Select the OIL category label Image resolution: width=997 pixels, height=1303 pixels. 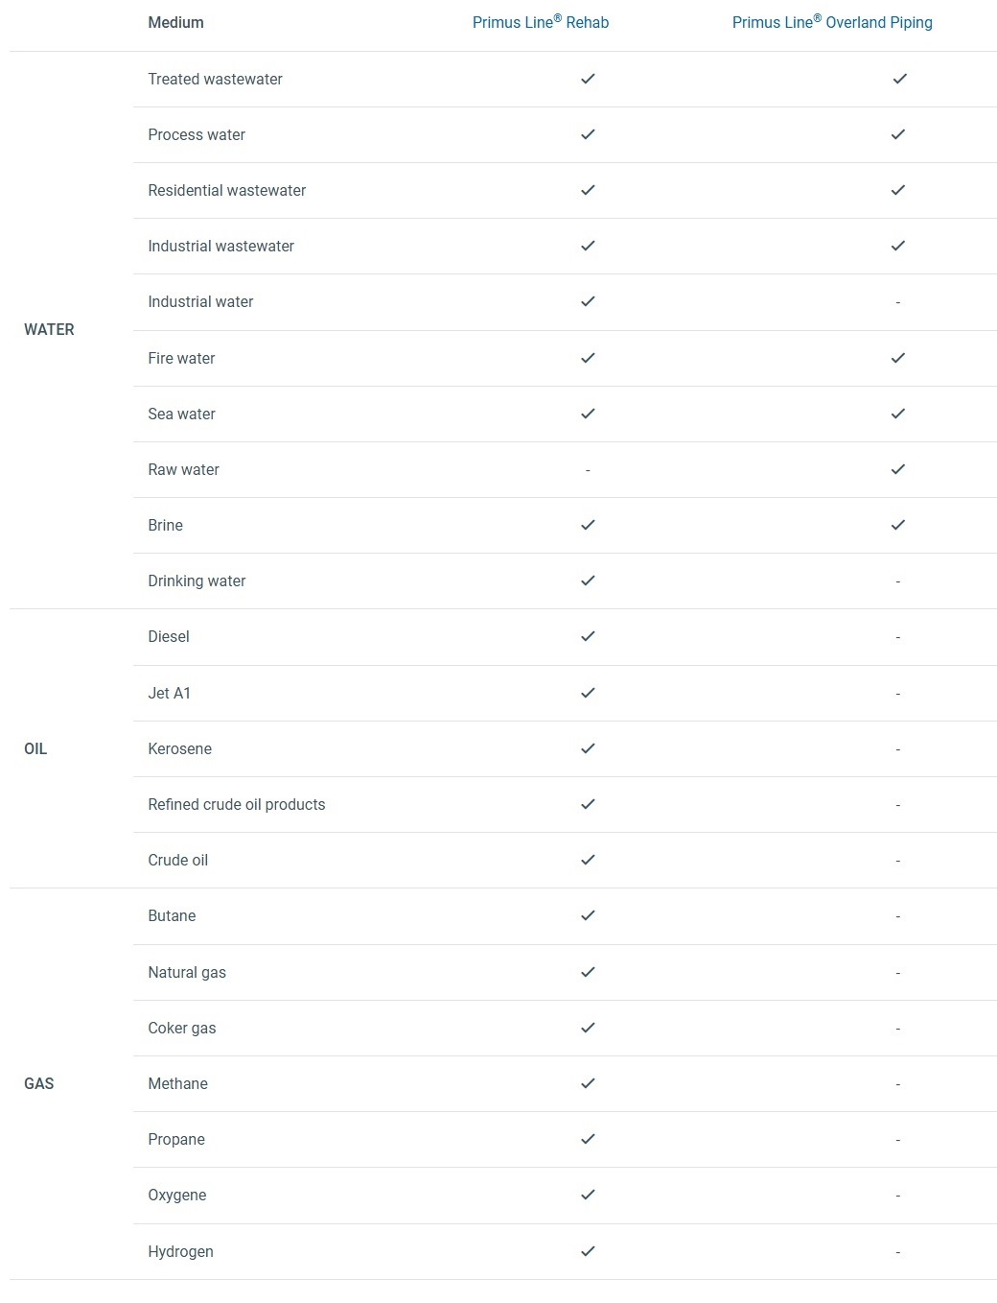[x=35, y=748]
